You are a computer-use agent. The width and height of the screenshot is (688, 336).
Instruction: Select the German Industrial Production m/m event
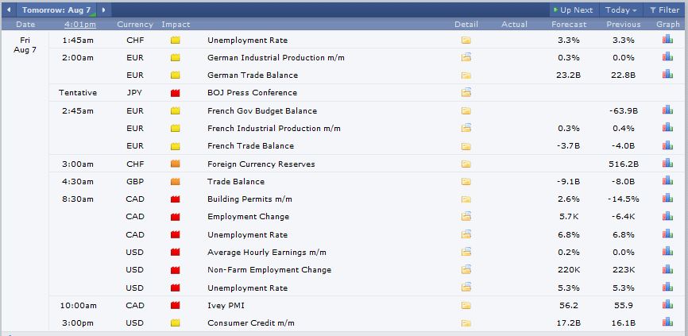click(x=275, y=58)
